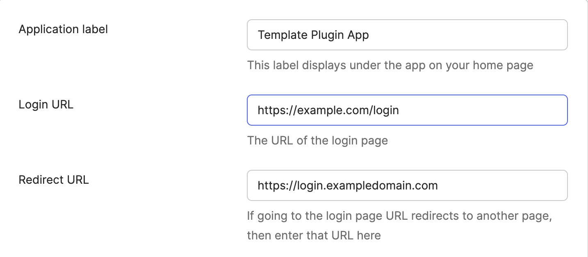Image resolution: width=588 pixels, height=257 pixels.
Task: Click before 'https' in the Login URL
Action: (x=257, y=110)
